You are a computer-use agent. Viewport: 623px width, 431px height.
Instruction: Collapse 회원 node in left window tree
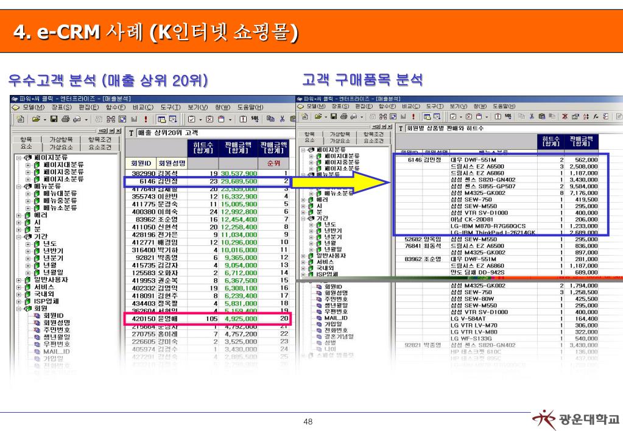coord(19,309)
